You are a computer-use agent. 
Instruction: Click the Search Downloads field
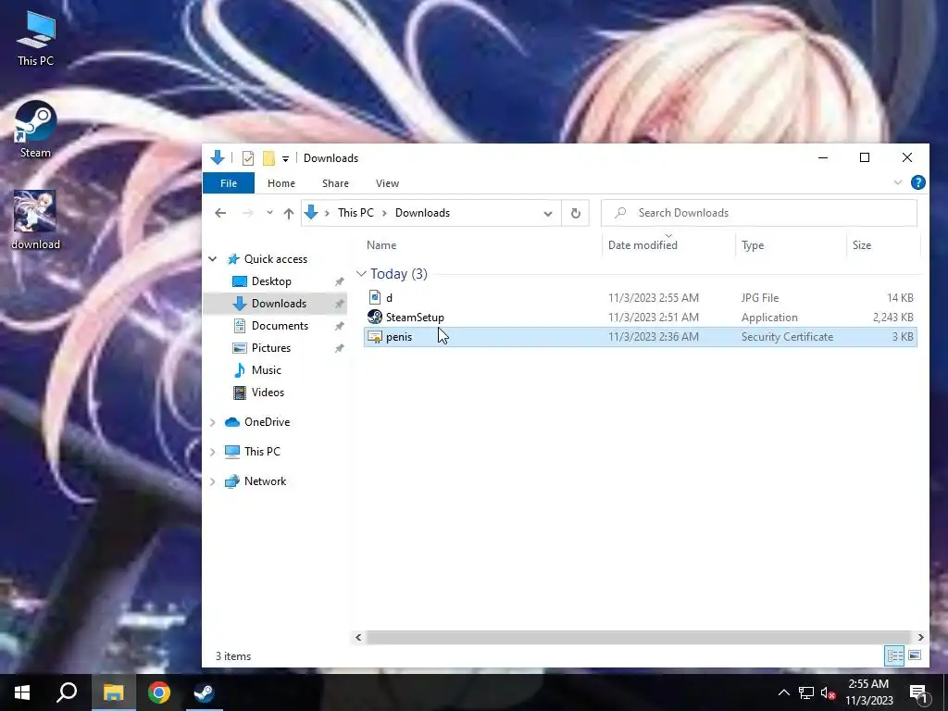759,213
